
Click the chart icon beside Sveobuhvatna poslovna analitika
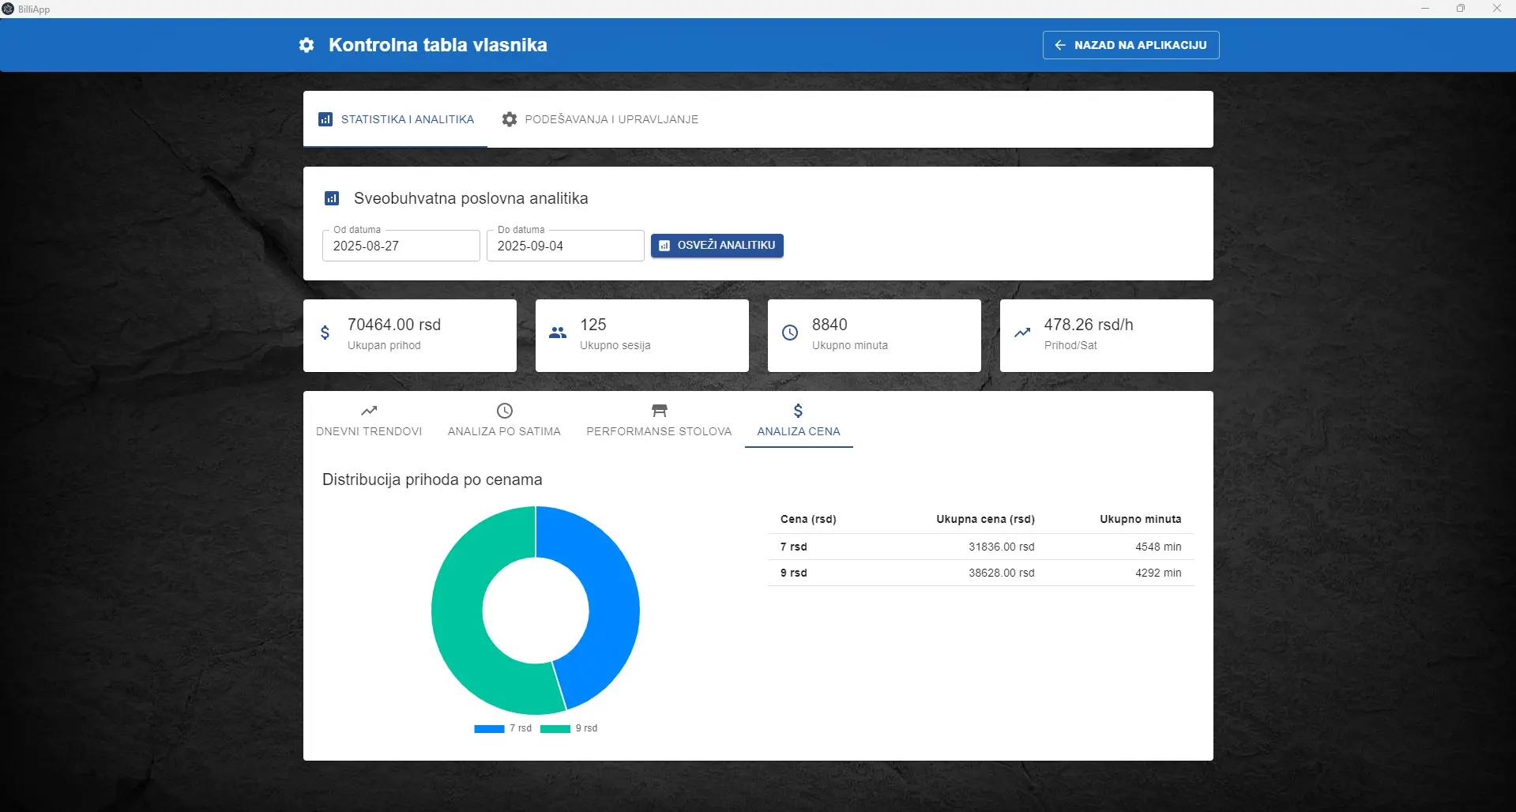(x=332, y=198)
